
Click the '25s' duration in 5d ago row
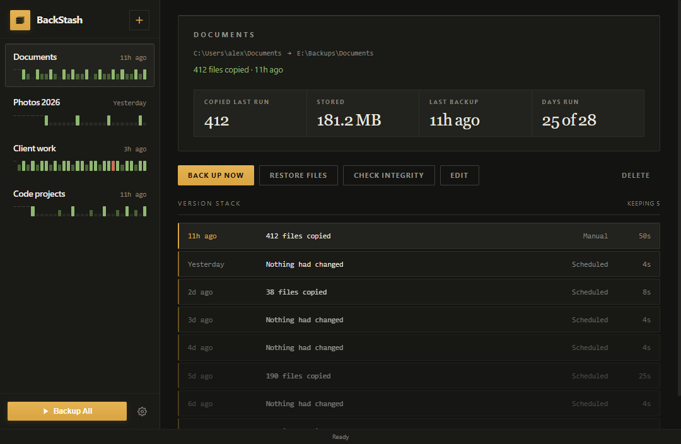click(644, 376)
